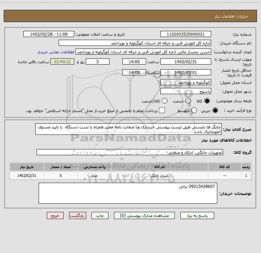Click the واحد شمارش column header

[x=94, y=167]
